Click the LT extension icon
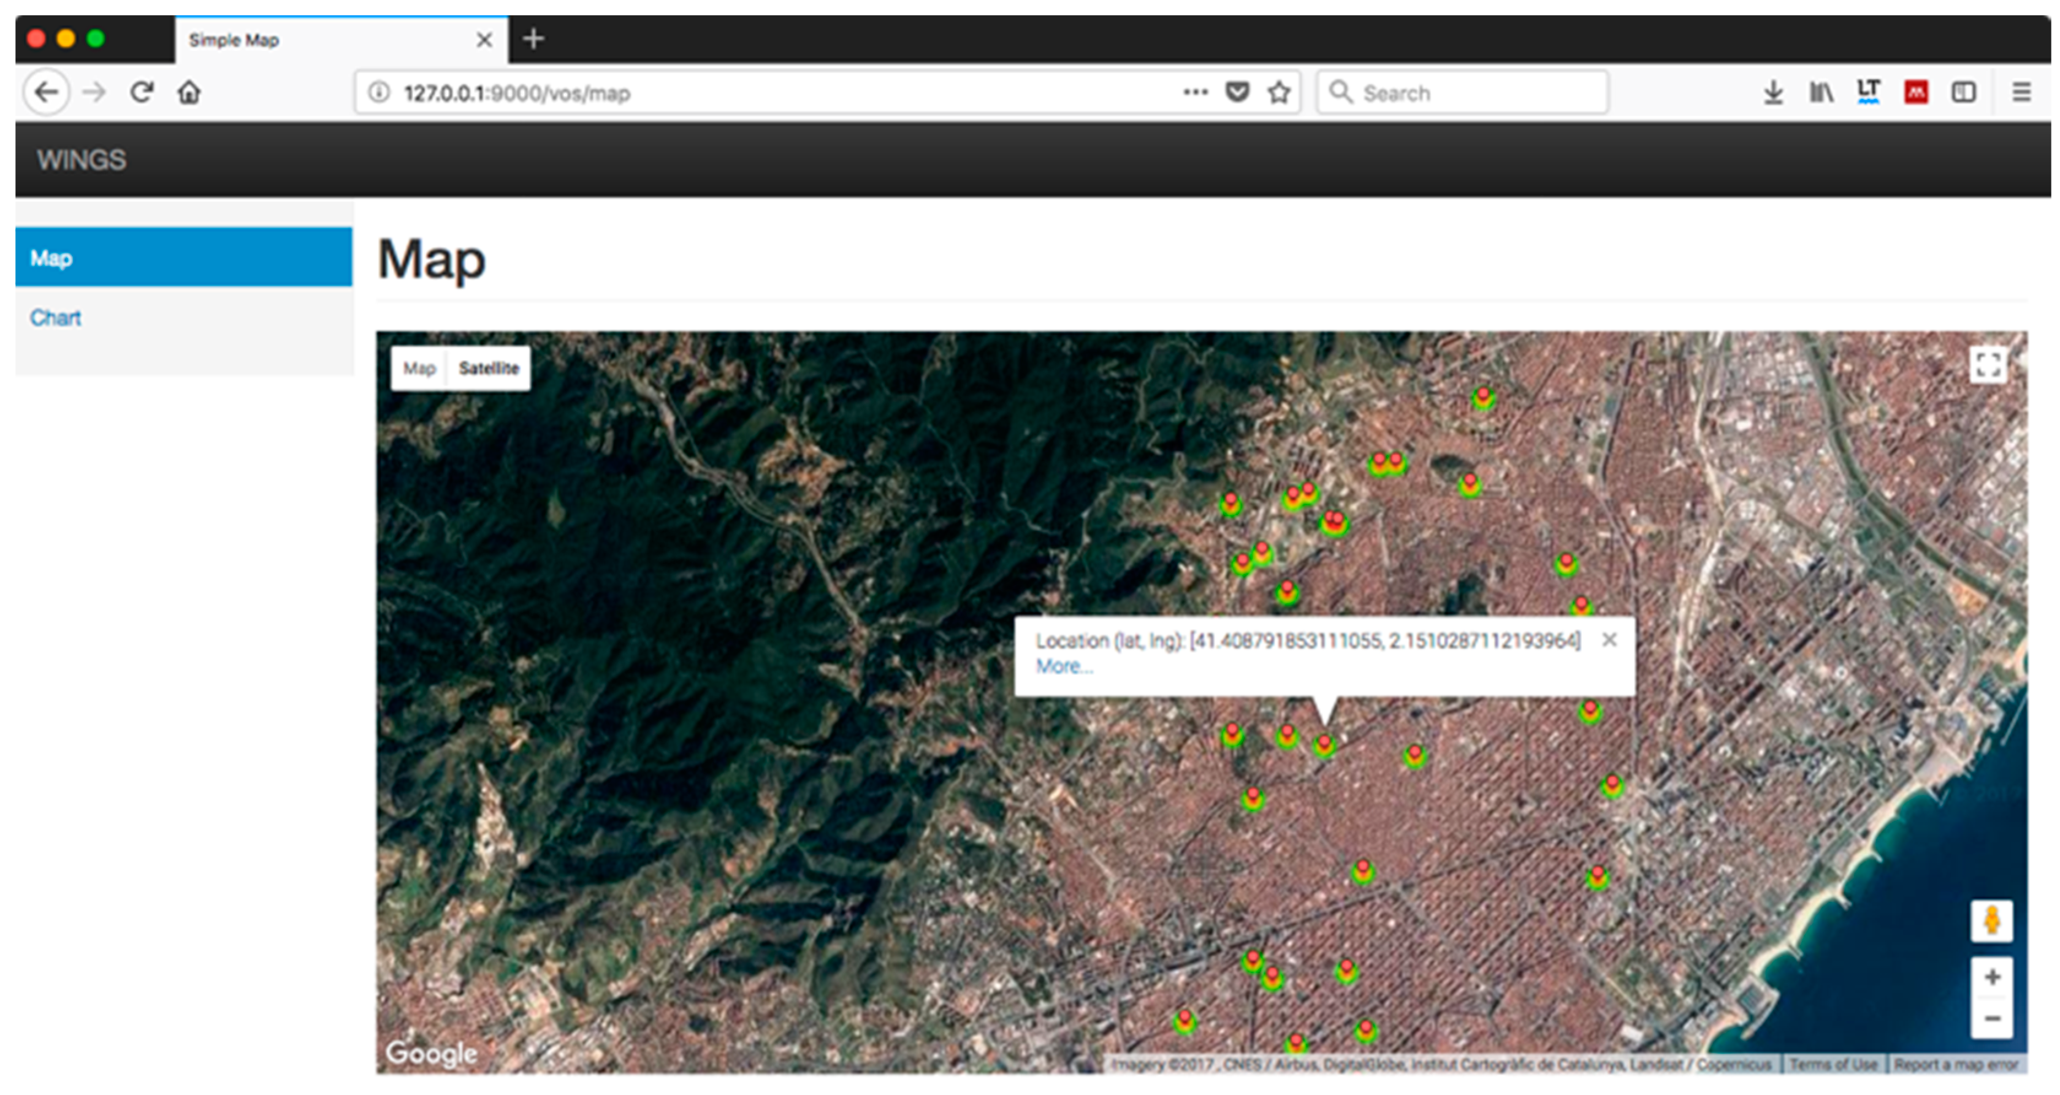 point(1869,92)
